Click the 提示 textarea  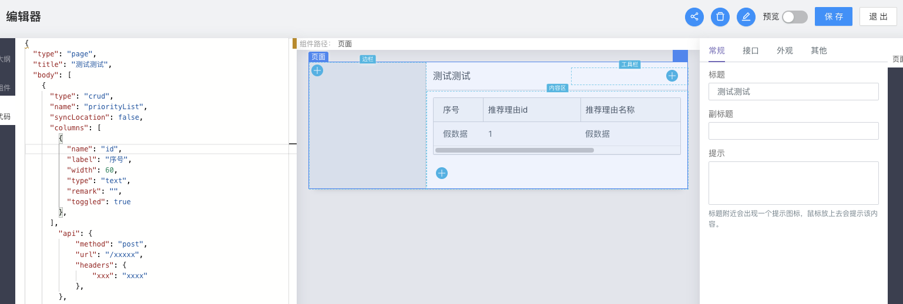794,183
